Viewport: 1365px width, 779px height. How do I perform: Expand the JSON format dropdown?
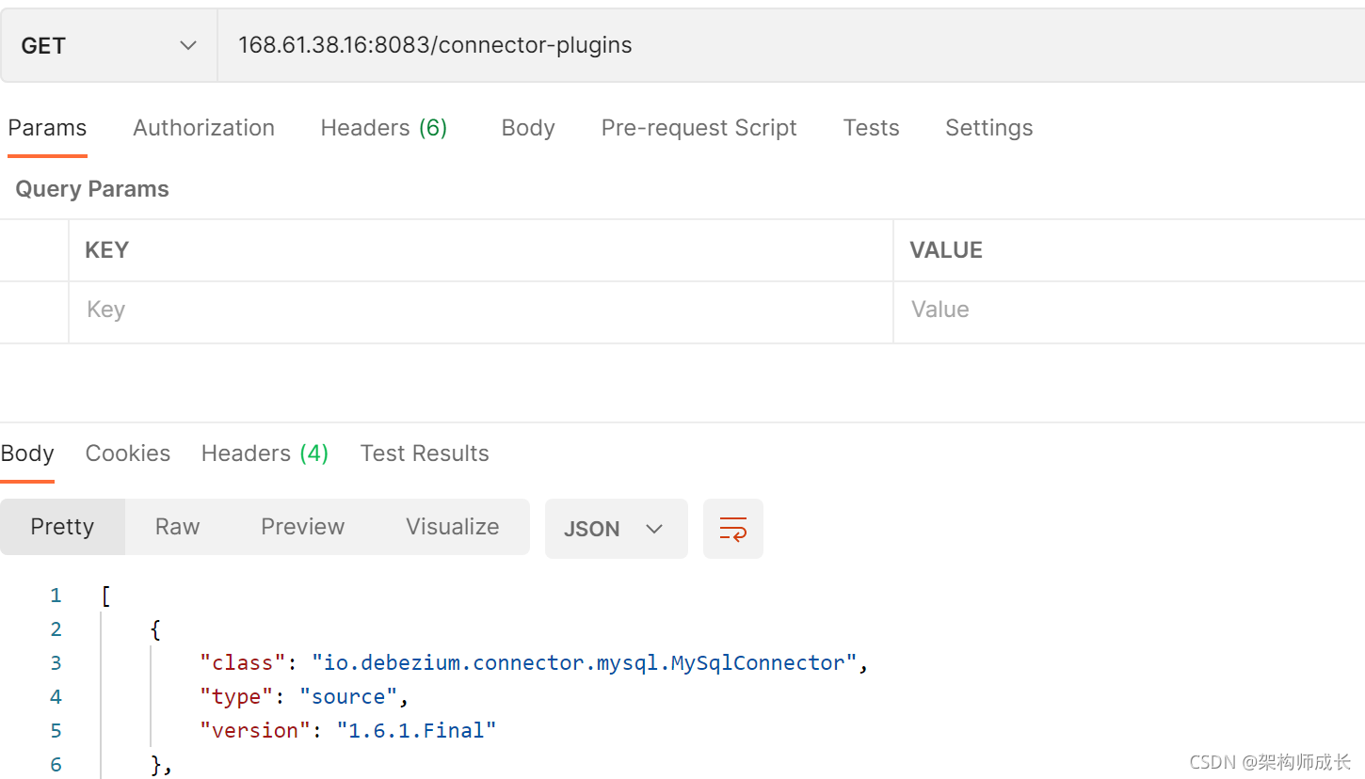pos(616,529)
